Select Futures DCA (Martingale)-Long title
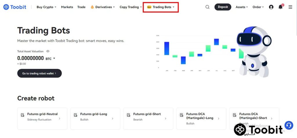 (x=200, y=116)
